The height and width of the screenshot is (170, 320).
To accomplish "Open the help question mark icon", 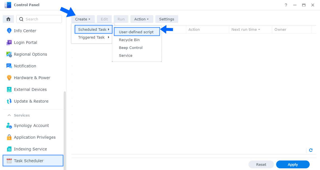I will click(x=286, y=5).
